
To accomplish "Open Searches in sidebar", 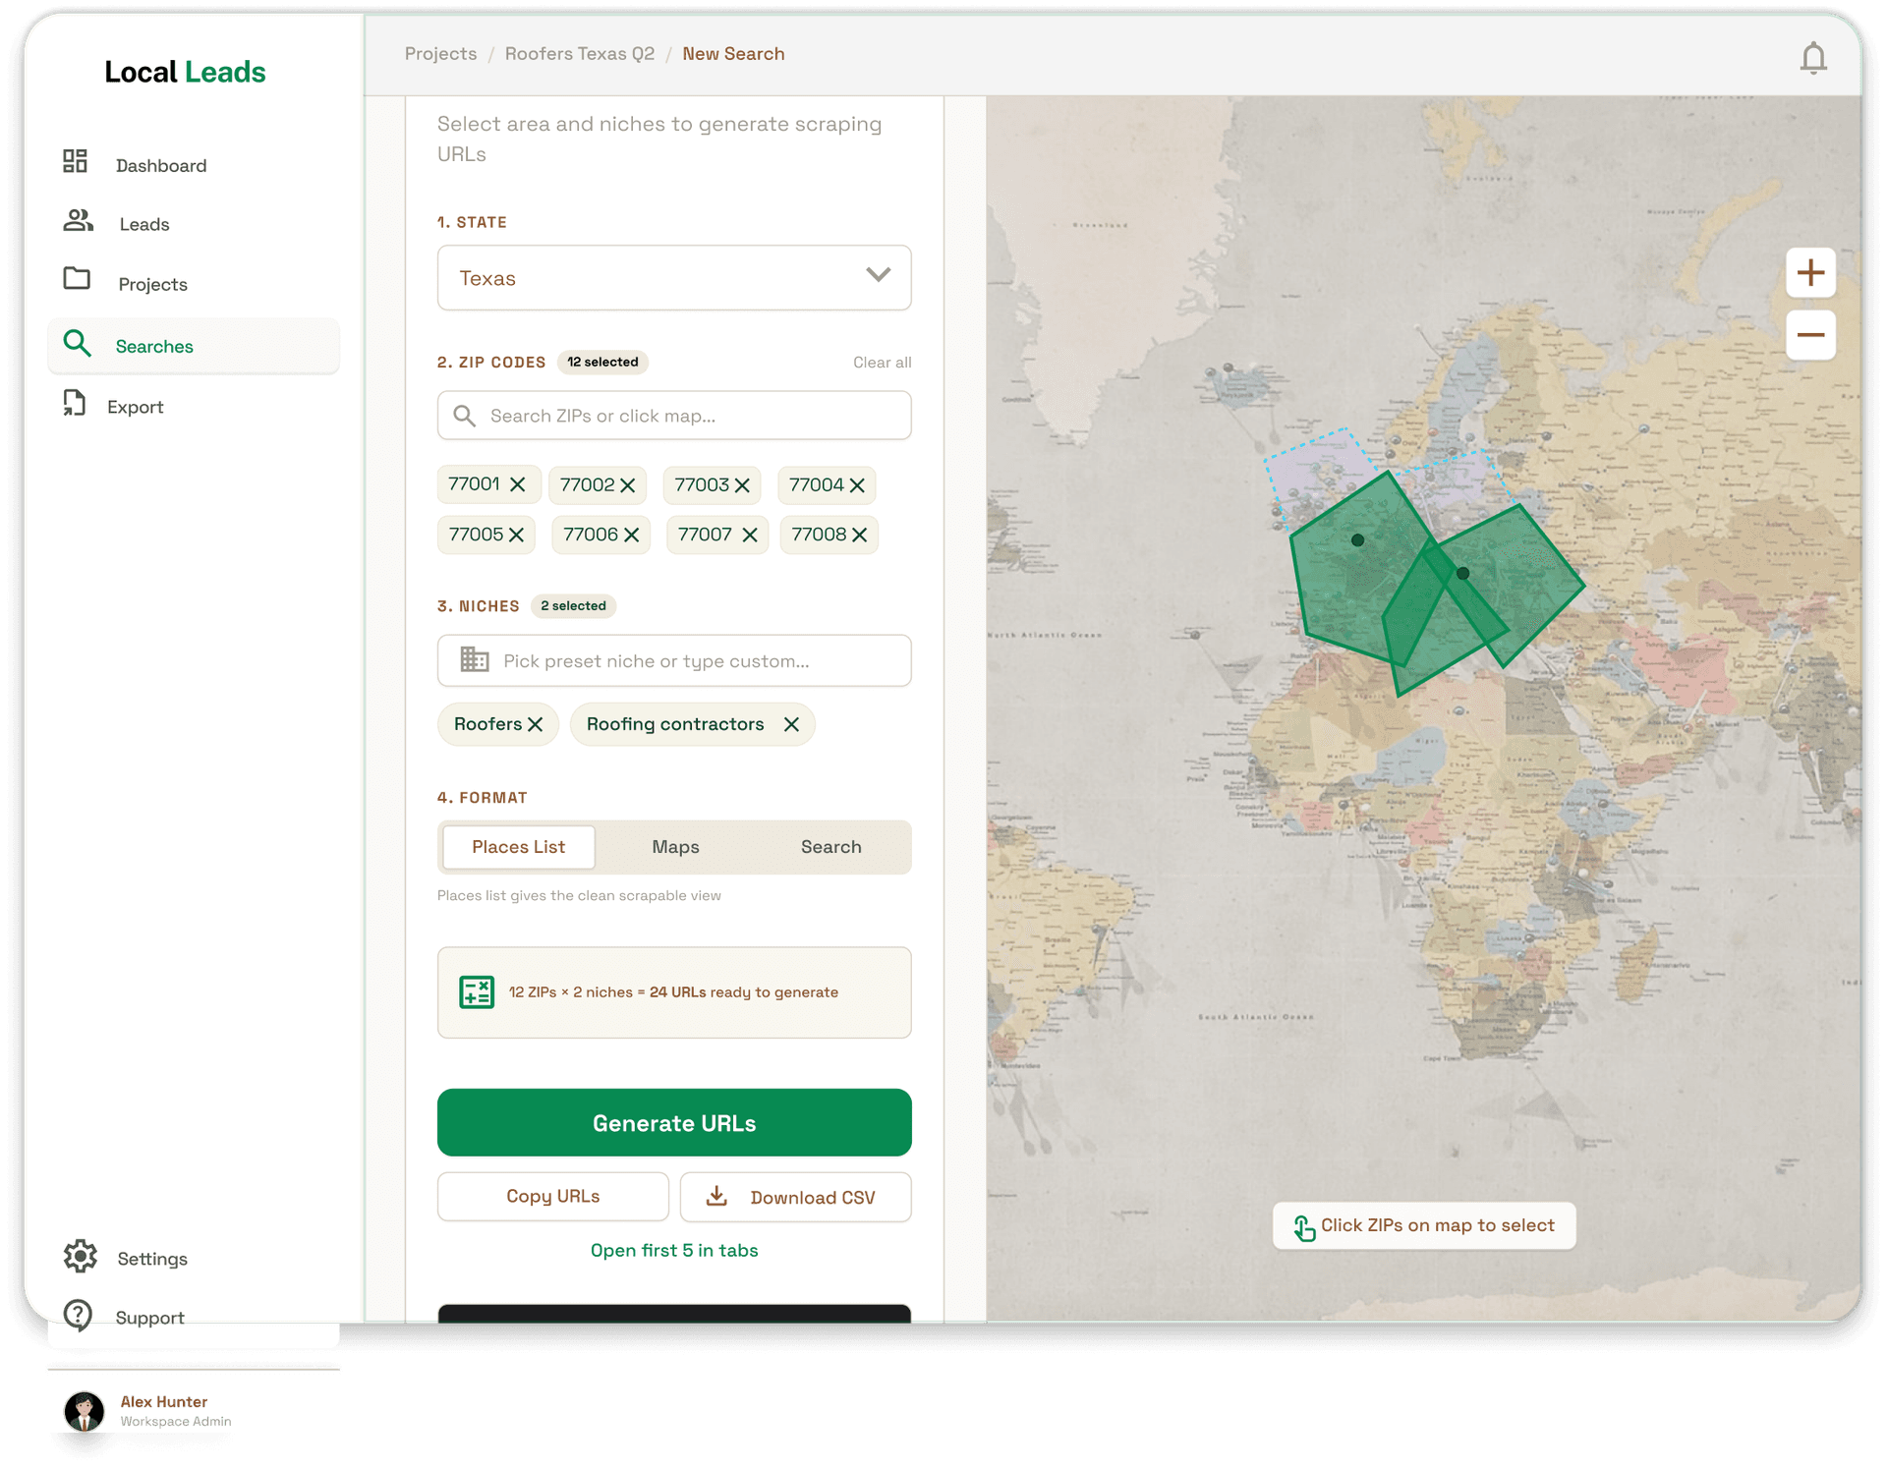I will (194, 346).
